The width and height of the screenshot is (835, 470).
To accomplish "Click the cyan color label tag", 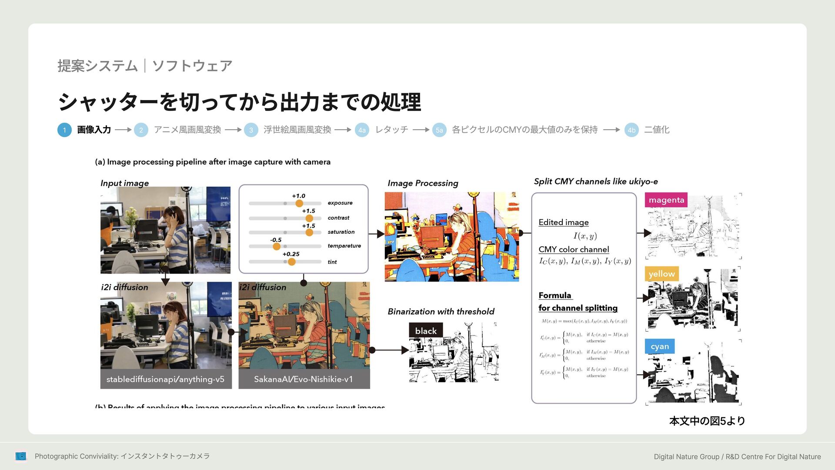I will [659, 346].
